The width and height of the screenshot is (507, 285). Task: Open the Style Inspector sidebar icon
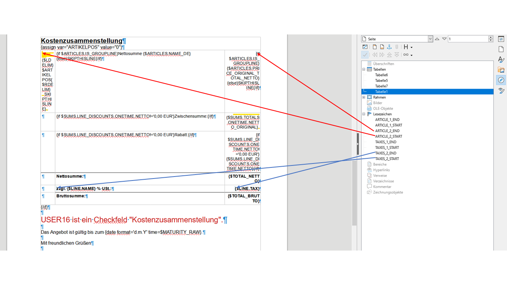[501, 91]
